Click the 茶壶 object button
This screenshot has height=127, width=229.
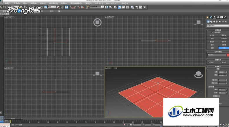coord(212,48)
